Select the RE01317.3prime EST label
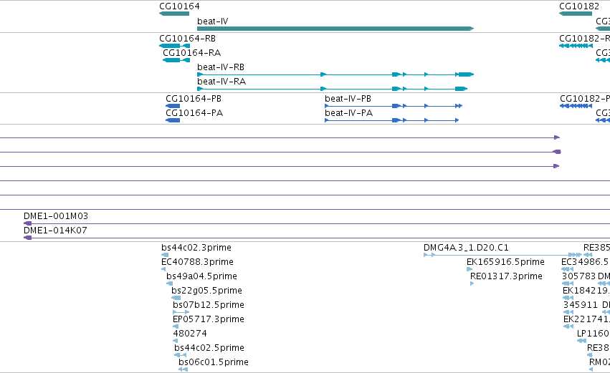Viewport: 610px width, 373px height. [x=506, y=276]
